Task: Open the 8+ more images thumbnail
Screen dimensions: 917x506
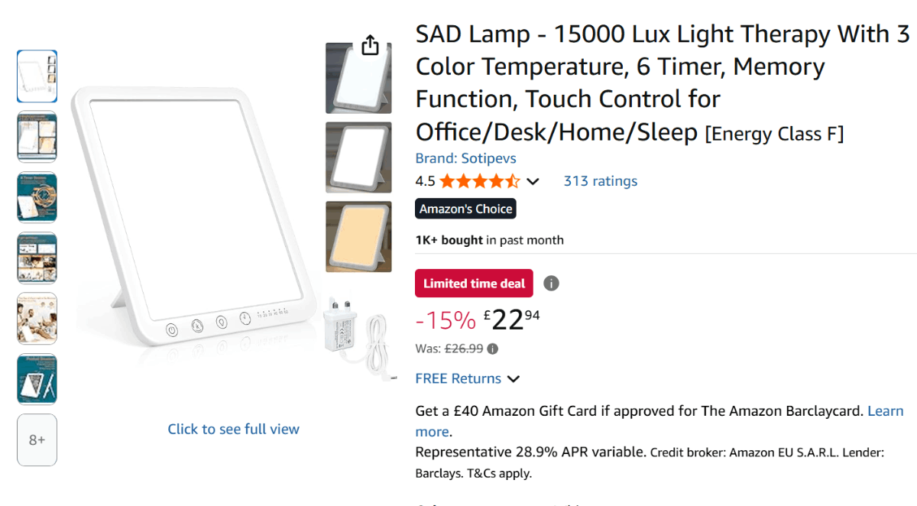Action: coord(37,440)
